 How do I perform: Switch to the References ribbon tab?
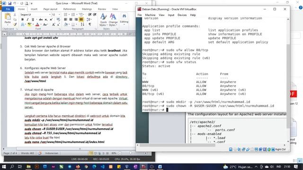coord(70,9)
